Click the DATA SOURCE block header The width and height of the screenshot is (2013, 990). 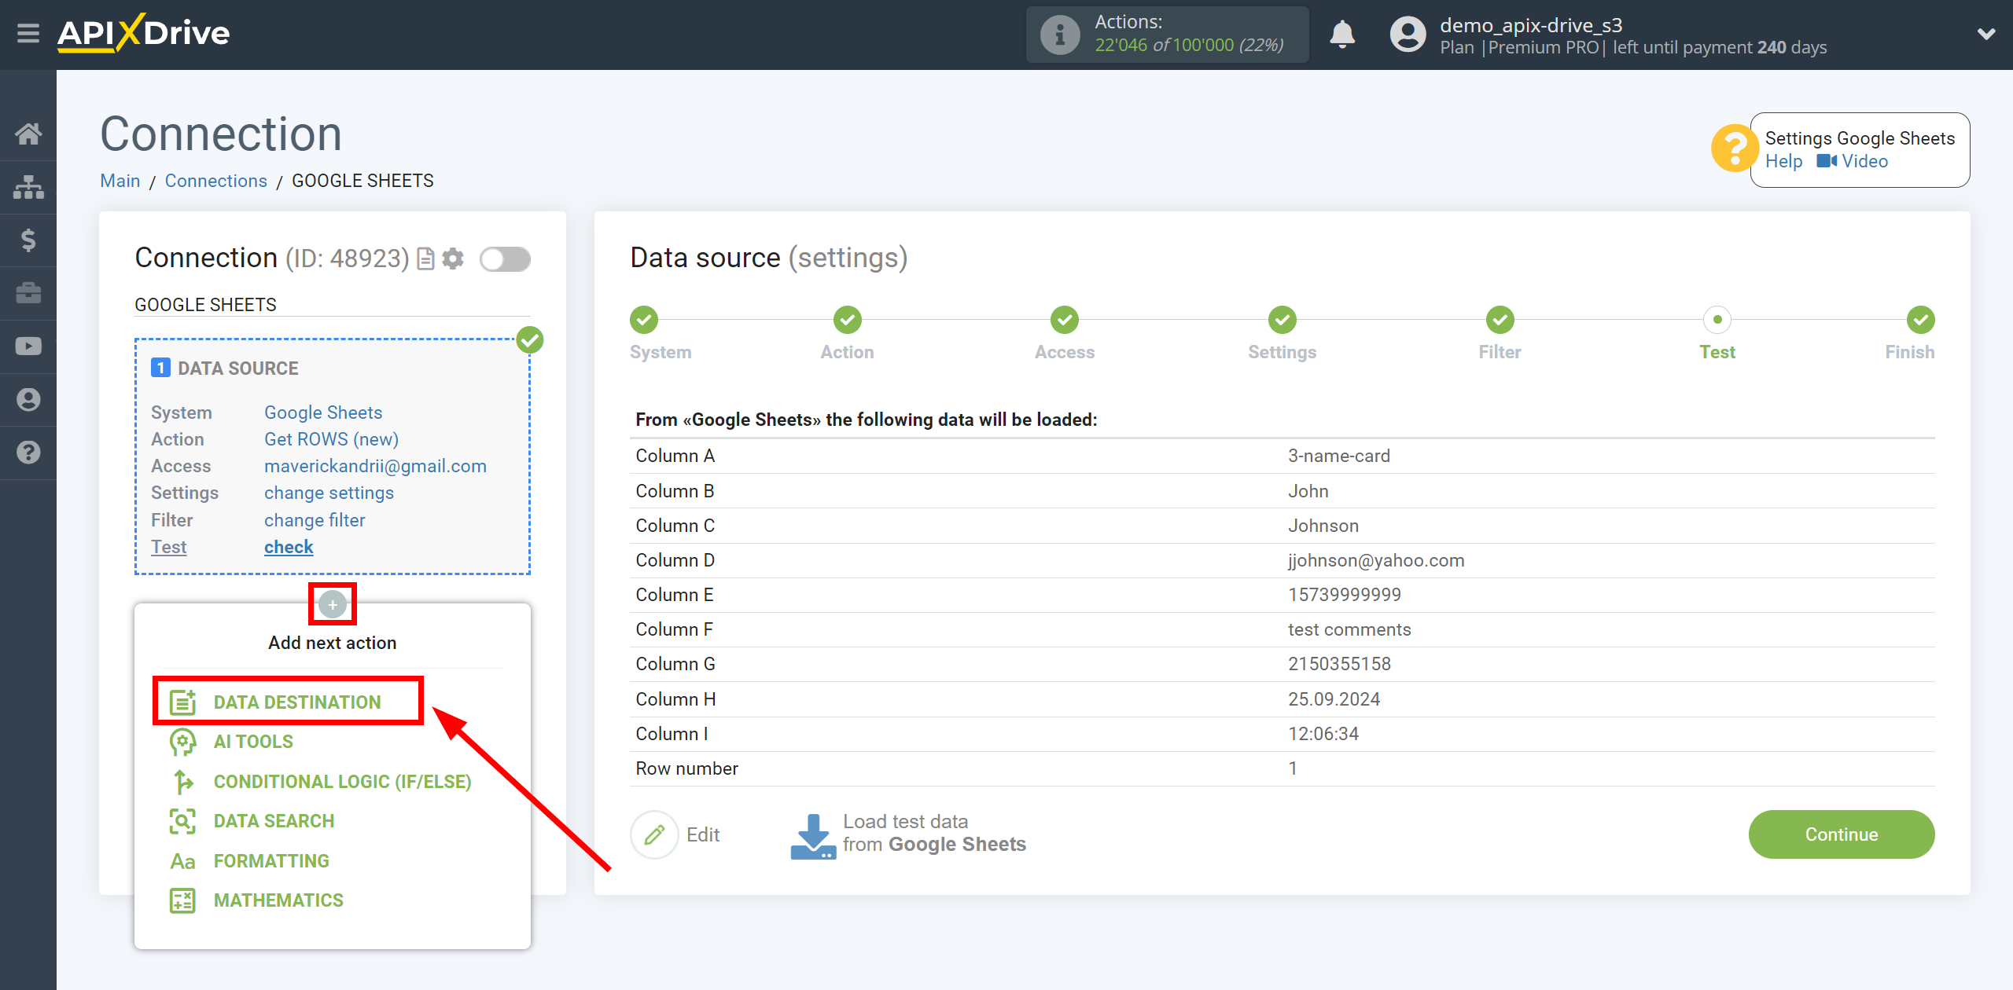[225, 368]
